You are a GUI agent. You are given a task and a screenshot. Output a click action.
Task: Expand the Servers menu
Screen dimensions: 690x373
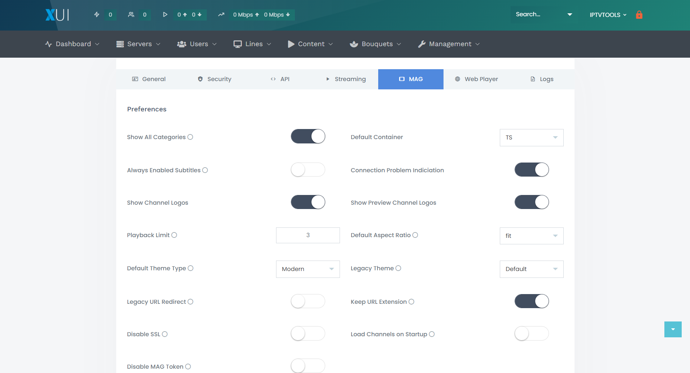tap(138, 44)
